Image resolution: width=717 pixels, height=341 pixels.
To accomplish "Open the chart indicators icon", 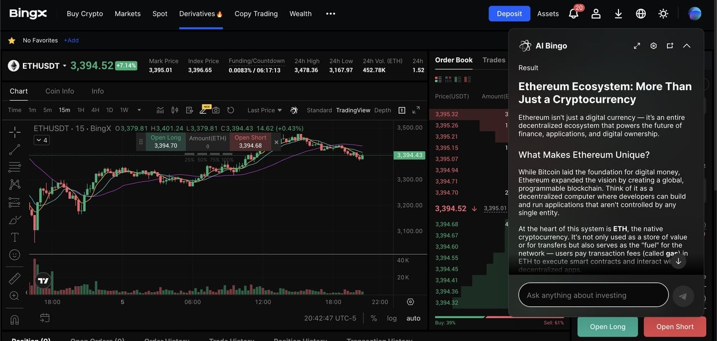I will [x=160, y=110].
